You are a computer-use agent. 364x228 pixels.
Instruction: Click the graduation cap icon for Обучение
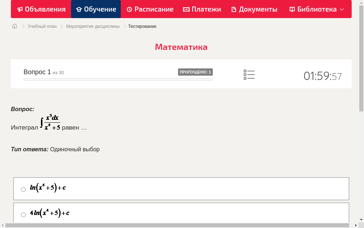pyautogui.click(x=79, y=9)
